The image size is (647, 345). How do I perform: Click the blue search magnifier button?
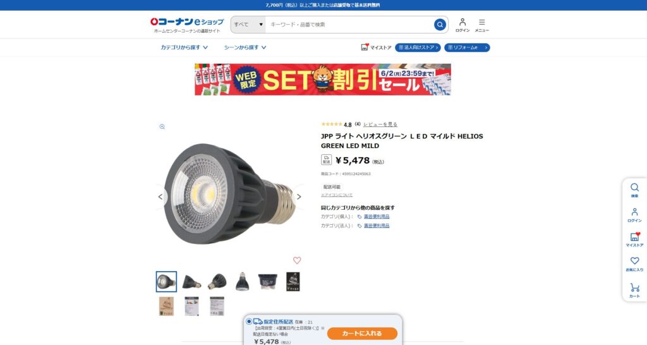point(440,25)
